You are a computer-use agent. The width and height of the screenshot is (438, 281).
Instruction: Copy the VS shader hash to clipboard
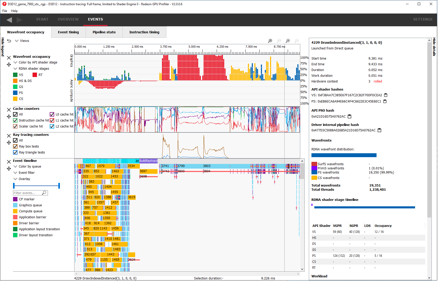pos(385,95)
